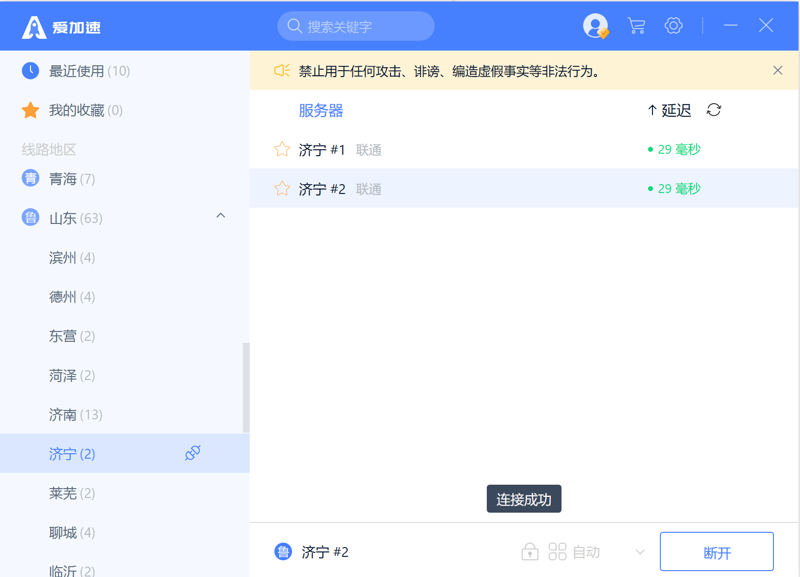Click the sidebar vertical scrollbar

246,387
